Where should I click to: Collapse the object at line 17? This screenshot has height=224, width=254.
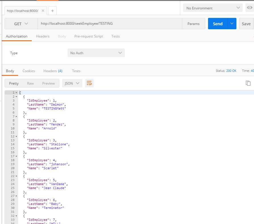(x=16, y=156)
